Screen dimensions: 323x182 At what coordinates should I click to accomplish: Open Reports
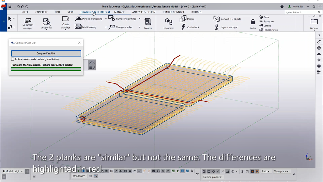click(148, 24)
